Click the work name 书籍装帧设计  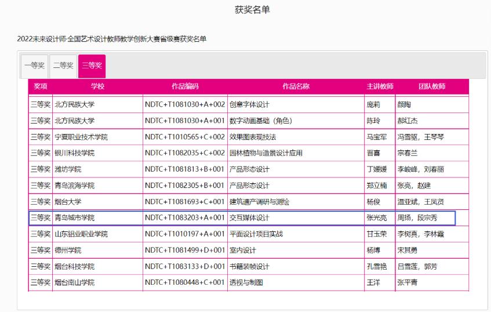pyautogui.click(x=249, y=267)
